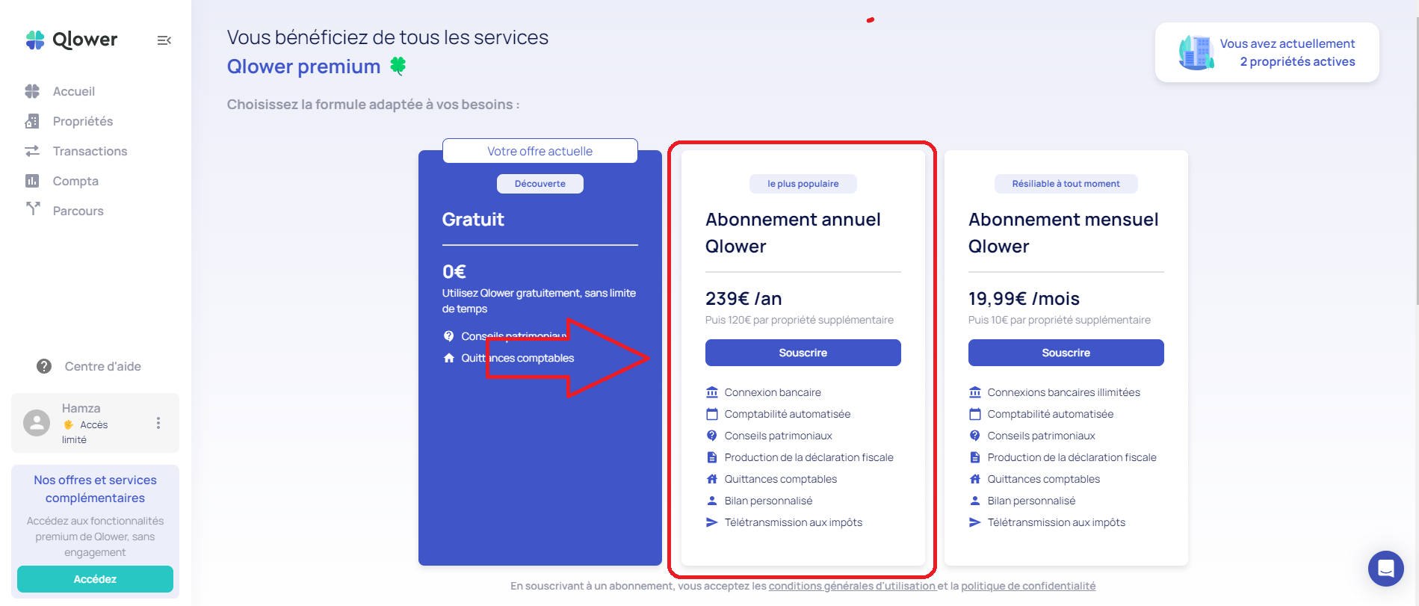The width and height of the screenshot is (1419, 606).
Task: Click the 'Abonnement mensuel Qlower' title
Action: pyautogui.click(x=1063, y=233)
